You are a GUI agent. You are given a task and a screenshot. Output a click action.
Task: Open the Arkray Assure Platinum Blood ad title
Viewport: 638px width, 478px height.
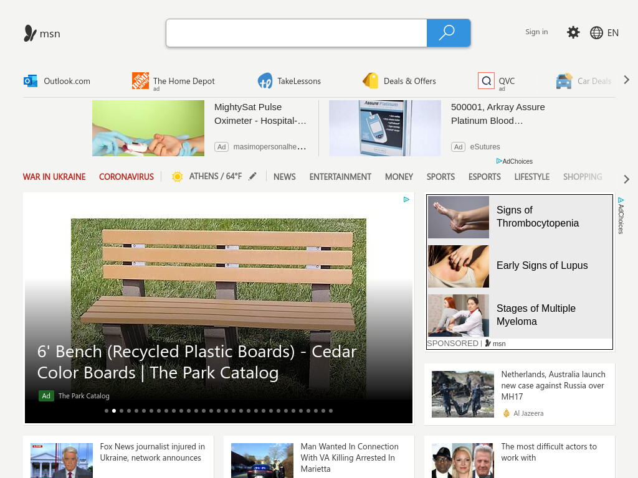tap(498, 114)
